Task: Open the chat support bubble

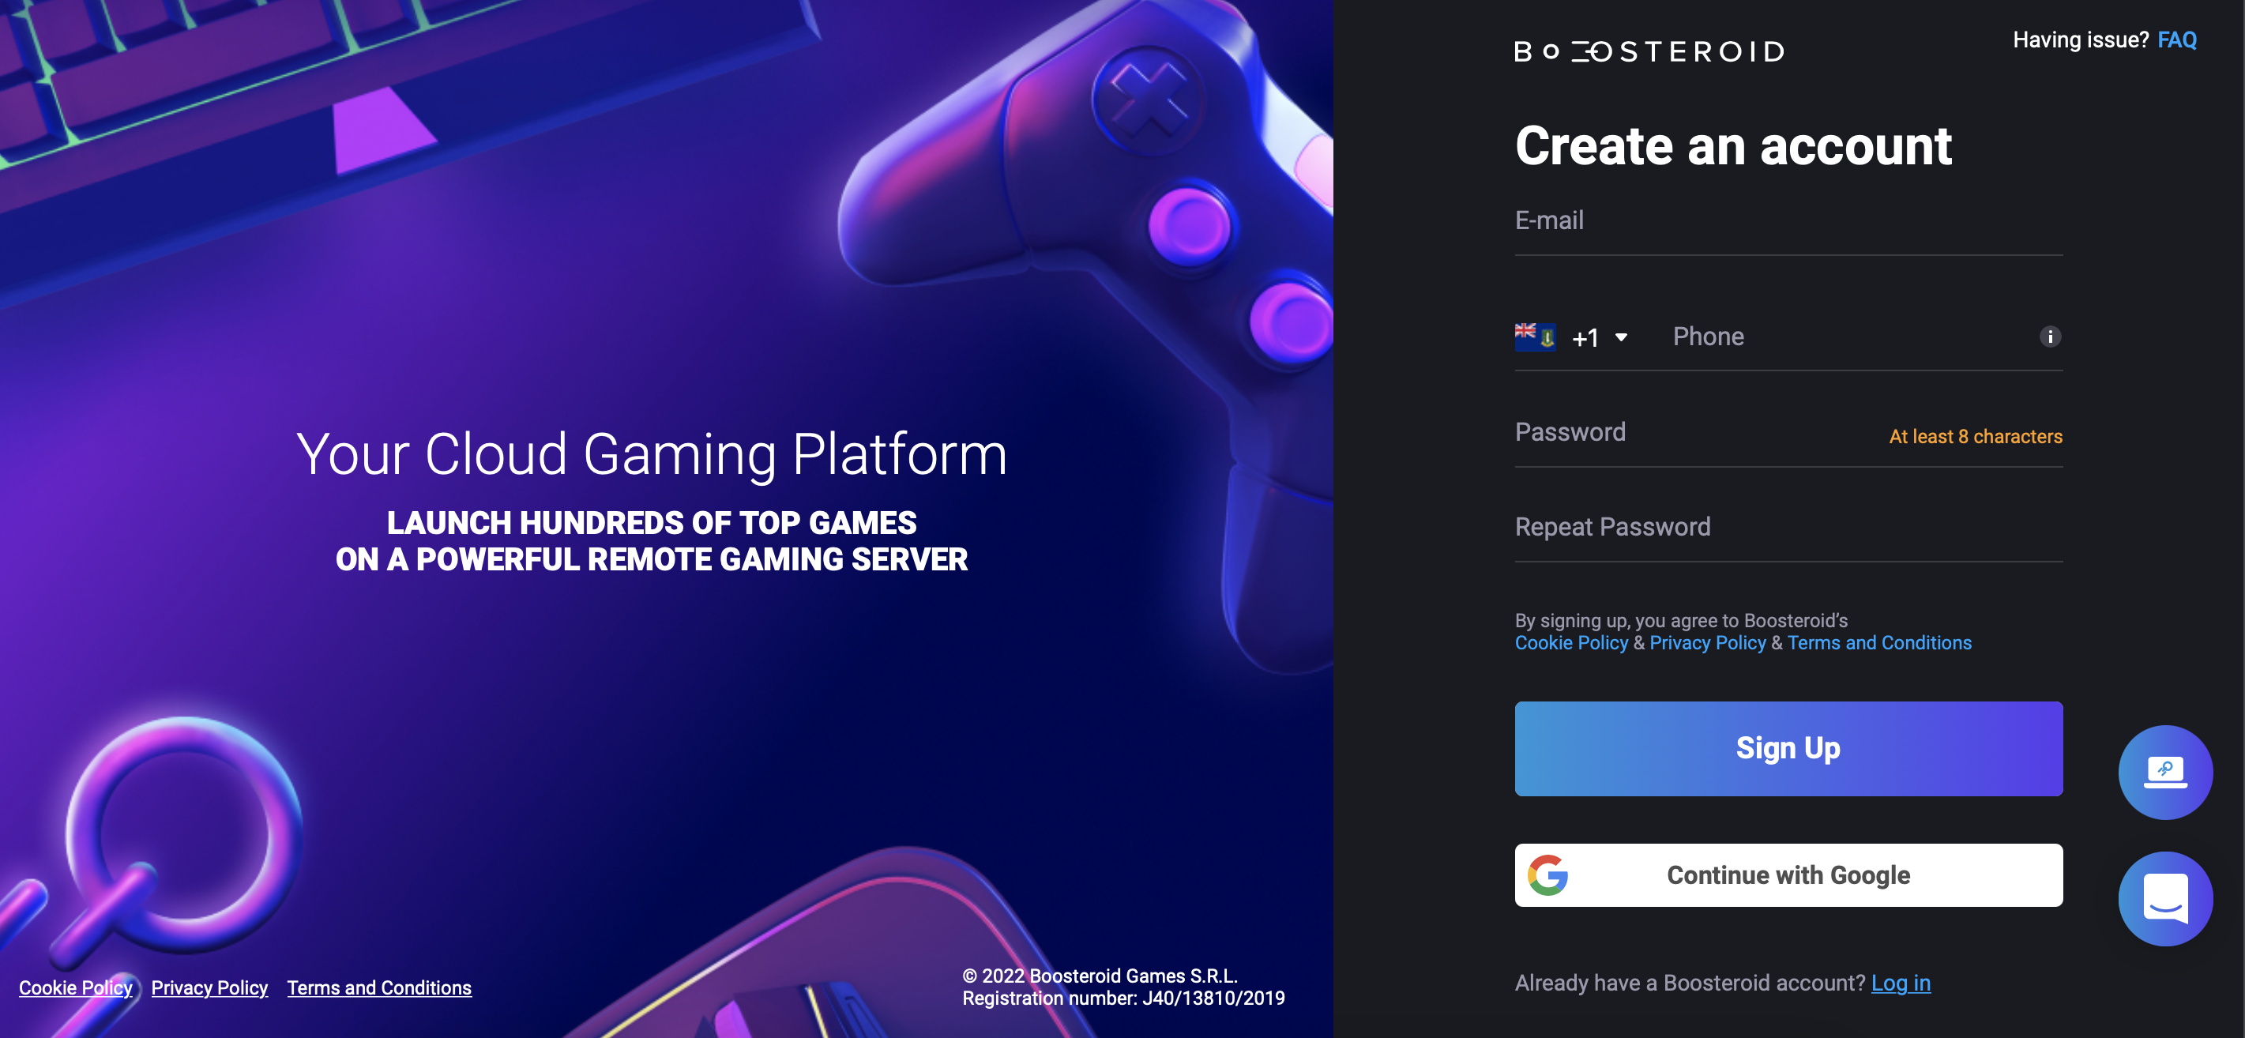Action: (x=2164, y=898)
